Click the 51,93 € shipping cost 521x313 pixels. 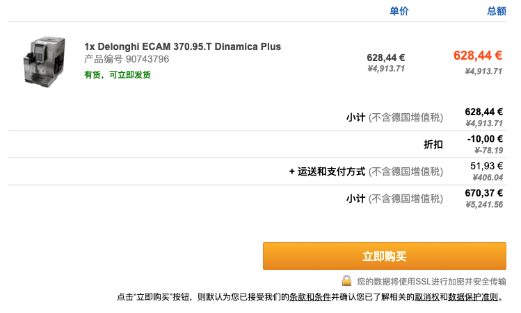[x=486, y=166]
